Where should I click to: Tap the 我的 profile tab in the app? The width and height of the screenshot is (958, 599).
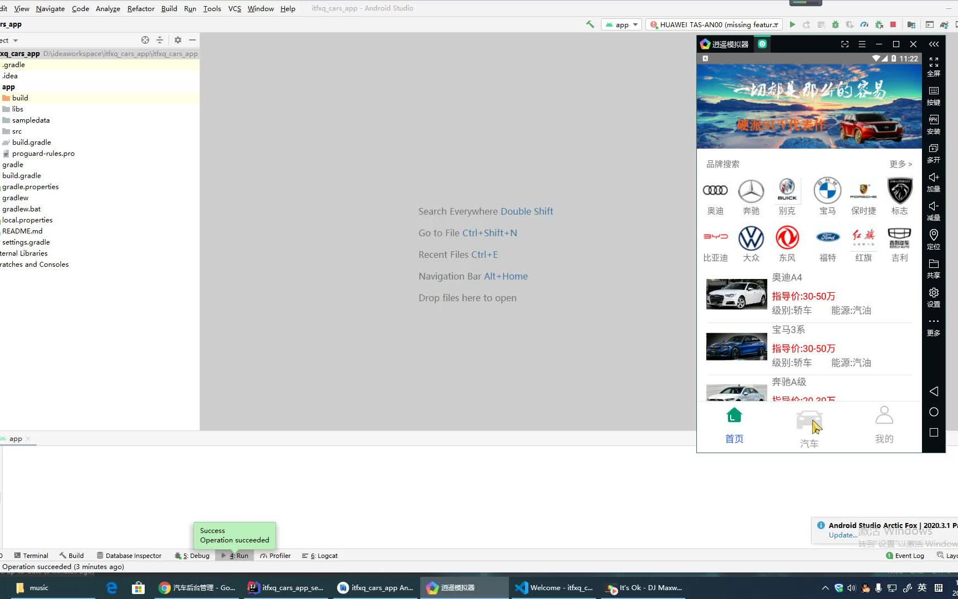884,426
